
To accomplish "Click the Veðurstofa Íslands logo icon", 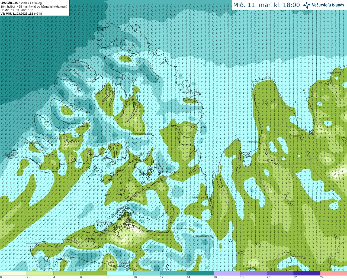I will [307, 5].
